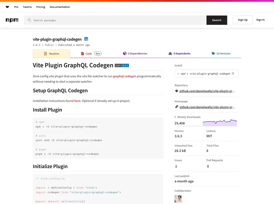Viewport: 274px width, 204px height.
Task: Click the TypeScript badge next to package name
Action: pos(86,39)
